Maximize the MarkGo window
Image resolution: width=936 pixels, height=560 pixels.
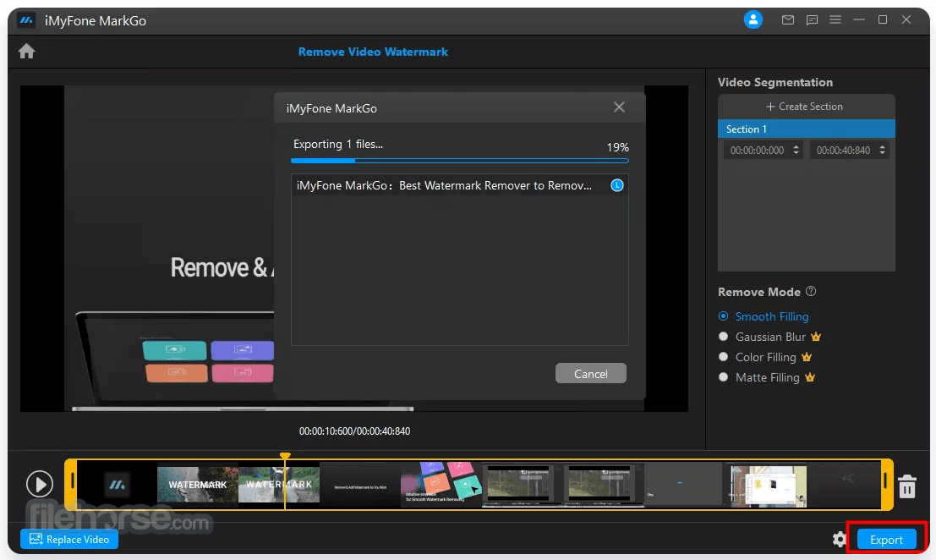[882, 19]
